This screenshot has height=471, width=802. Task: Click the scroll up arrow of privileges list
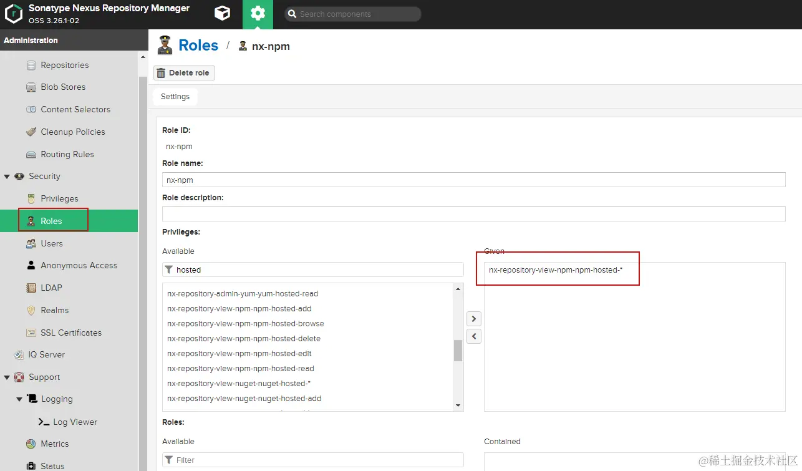click(458, 289)
